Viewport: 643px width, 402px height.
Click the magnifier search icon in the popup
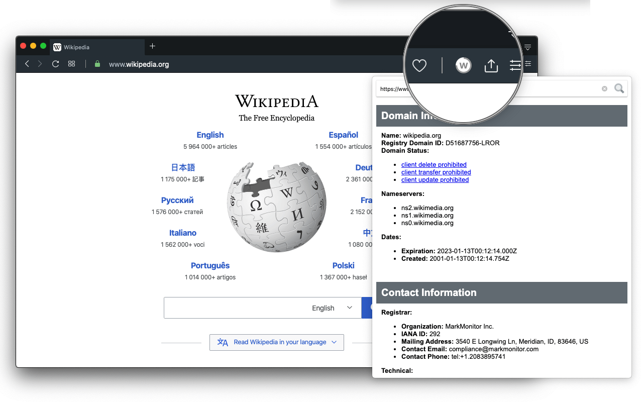pyautogui.click(x=619, y=89)
